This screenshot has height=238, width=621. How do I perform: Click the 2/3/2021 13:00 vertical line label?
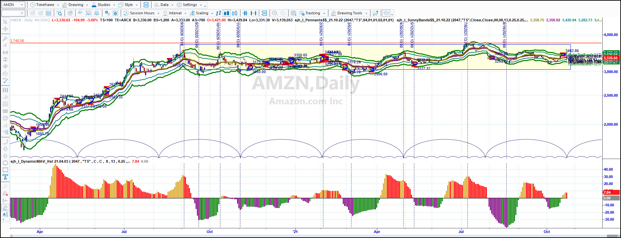(x=321, y=33)
